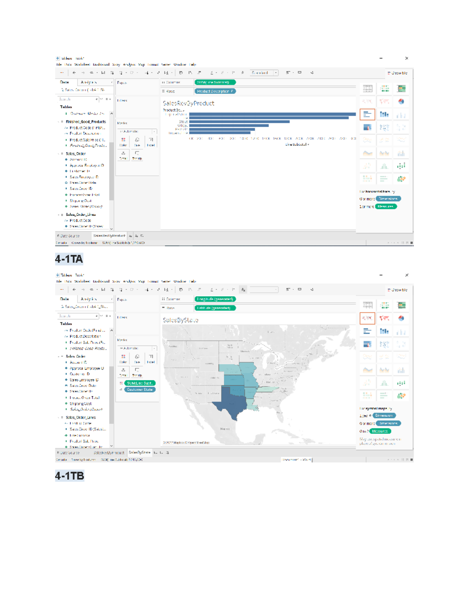The width and height of the screenshot is (469, 607).
Task: Select pie chart in SalesByState Show Me
Action: (x=401, y=319)
